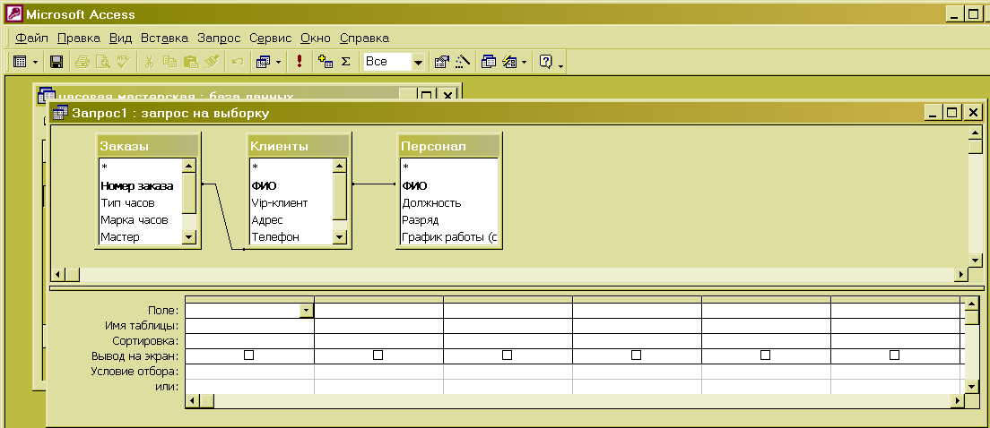Run the query with red exclamation icon

coord(300,62)
